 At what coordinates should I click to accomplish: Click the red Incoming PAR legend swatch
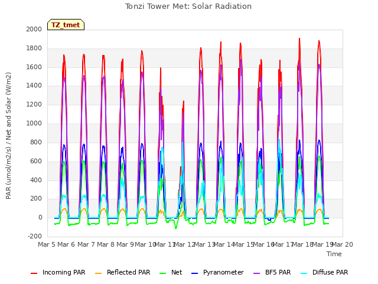tap(34, 273)
